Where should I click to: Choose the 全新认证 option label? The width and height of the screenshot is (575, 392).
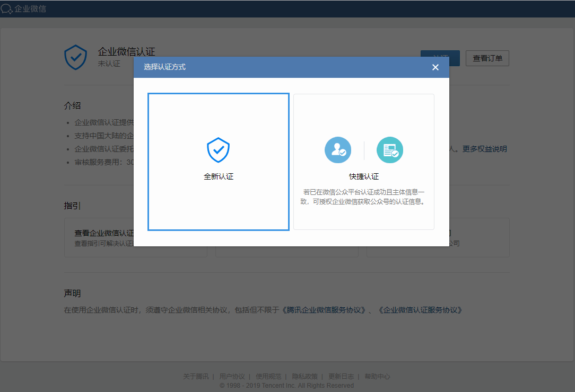click(x=218, y=176)
